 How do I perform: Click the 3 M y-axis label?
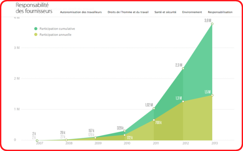click(17, 48)
